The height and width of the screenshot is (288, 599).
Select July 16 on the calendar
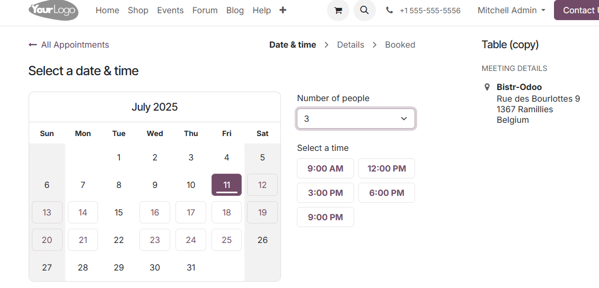155,212
